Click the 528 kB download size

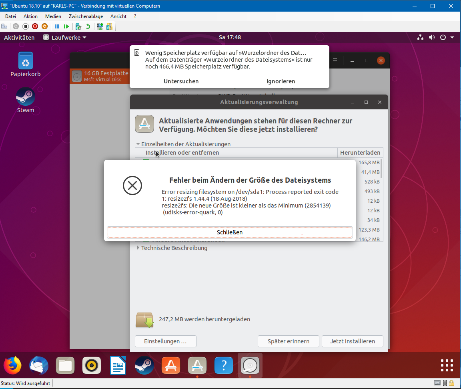[x=372, y=182]
